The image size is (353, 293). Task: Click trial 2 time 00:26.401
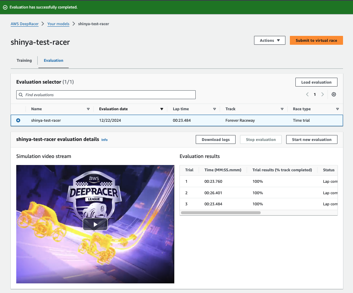click(213, 193)
